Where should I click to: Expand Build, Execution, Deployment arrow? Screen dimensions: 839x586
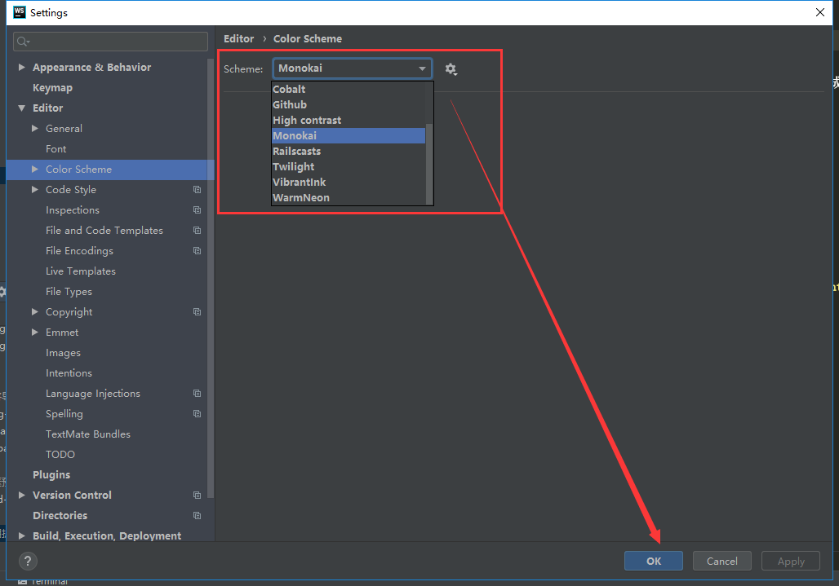(22, 535)
